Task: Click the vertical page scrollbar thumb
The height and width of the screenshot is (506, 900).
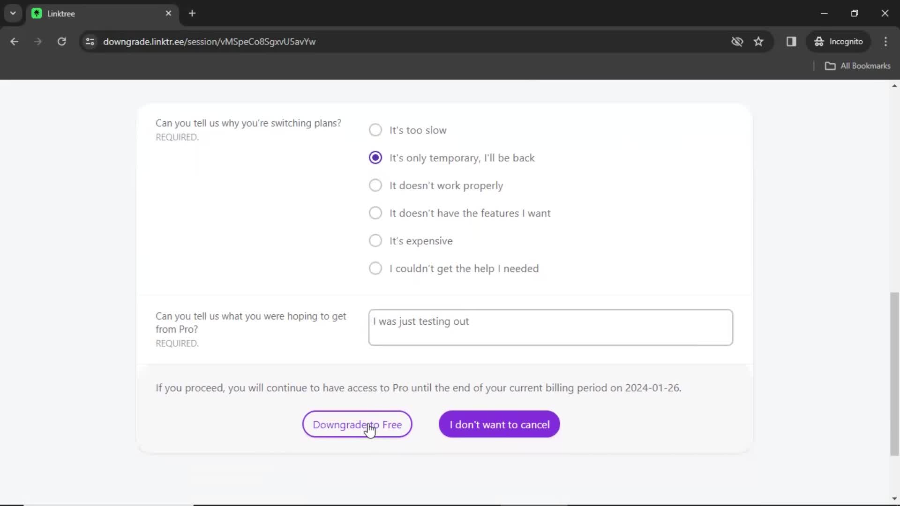Action: pos(894,374)
